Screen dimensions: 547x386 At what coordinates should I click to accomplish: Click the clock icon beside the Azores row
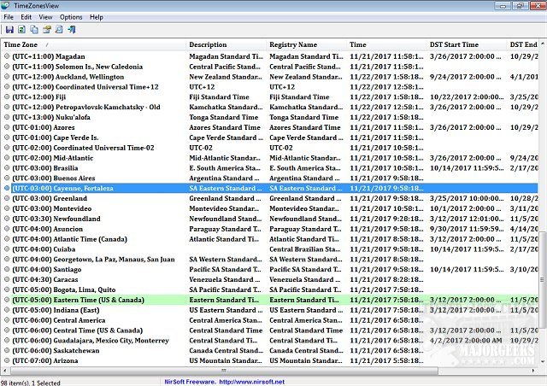[x=7, y=127]
